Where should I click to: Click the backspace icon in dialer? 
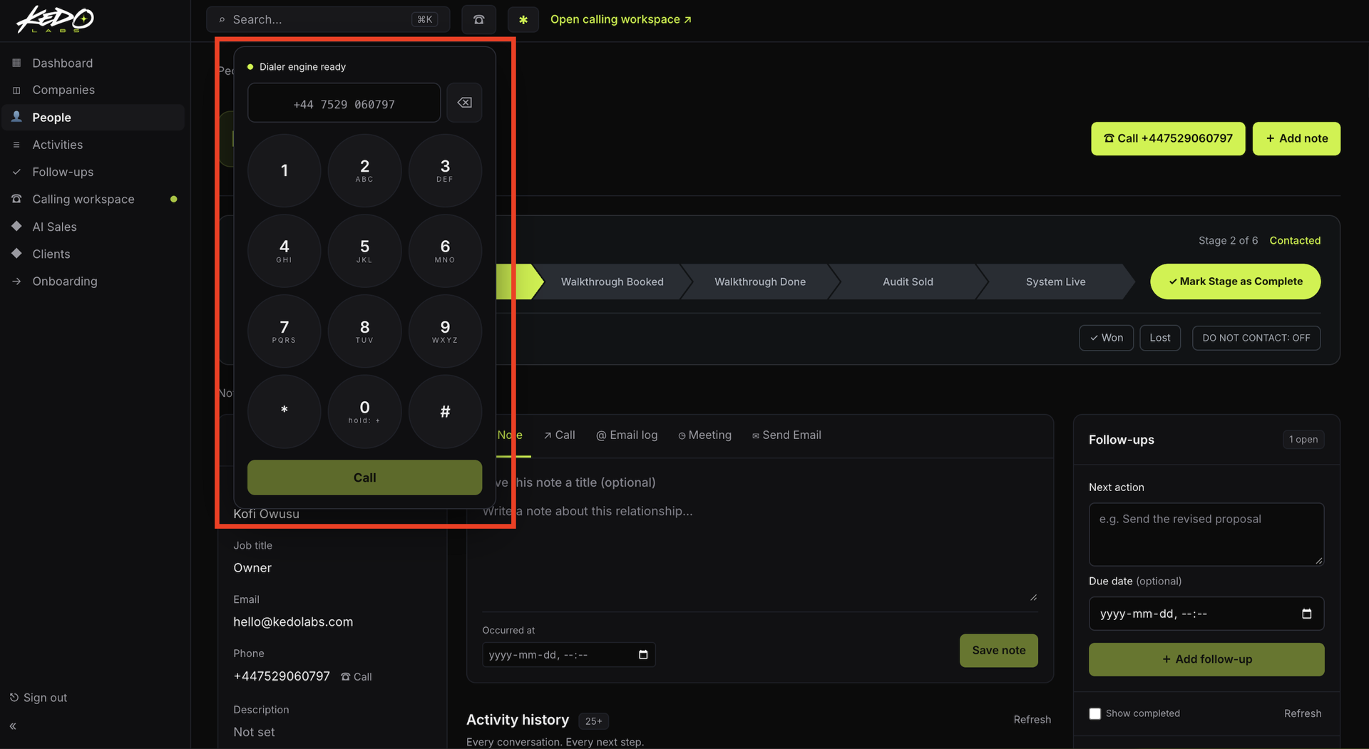[464, 103]
